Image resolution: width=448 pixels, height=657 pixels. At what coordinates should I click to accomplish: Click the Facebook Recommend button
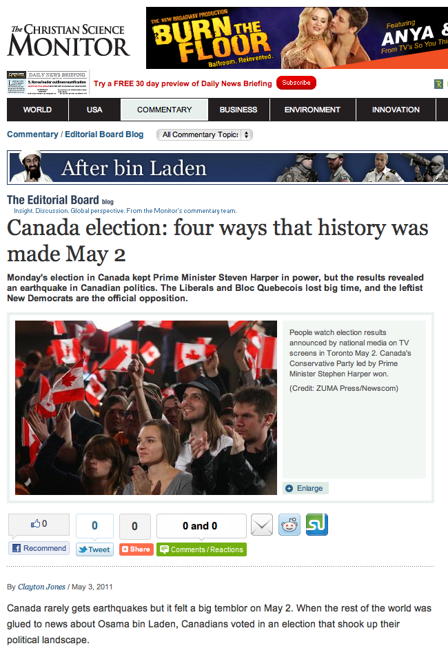[39, 548]
